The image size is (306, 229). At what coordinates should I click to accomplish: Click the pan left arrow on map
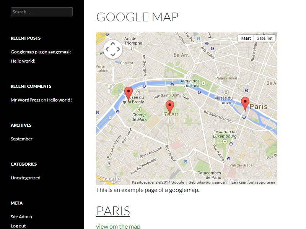(x=107, y=49)
